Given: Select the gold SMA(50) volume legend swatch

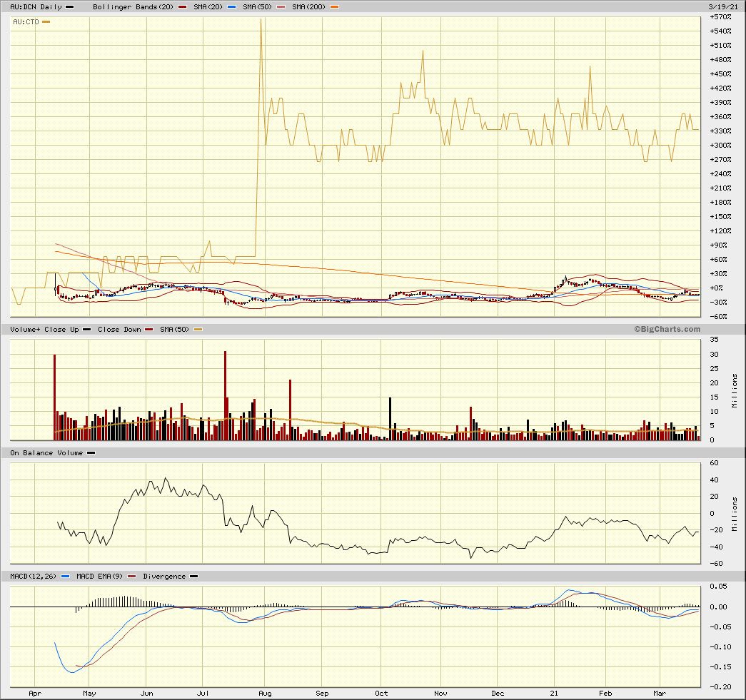Looking at the screenshot, I should click(x=198, y=329).
